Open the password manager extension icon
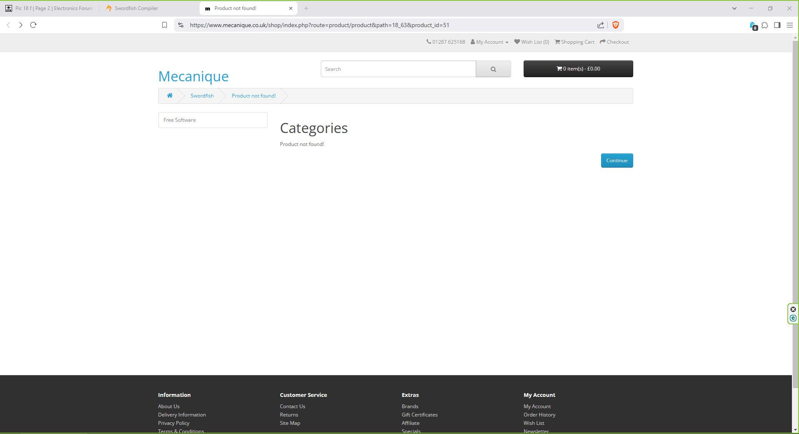The image size is (799, 434). 753,26
